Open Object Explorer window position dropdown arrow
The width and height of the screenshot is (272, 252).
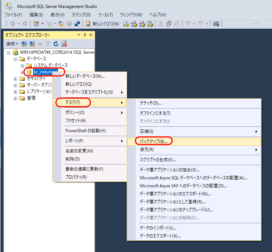coord(79,35)
